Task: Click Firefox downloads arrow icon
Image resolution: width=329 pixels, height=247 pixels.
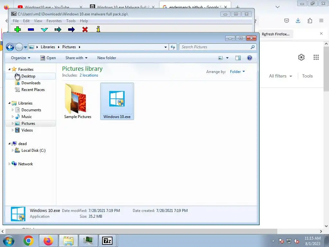Action: click(x=298, y=21)
